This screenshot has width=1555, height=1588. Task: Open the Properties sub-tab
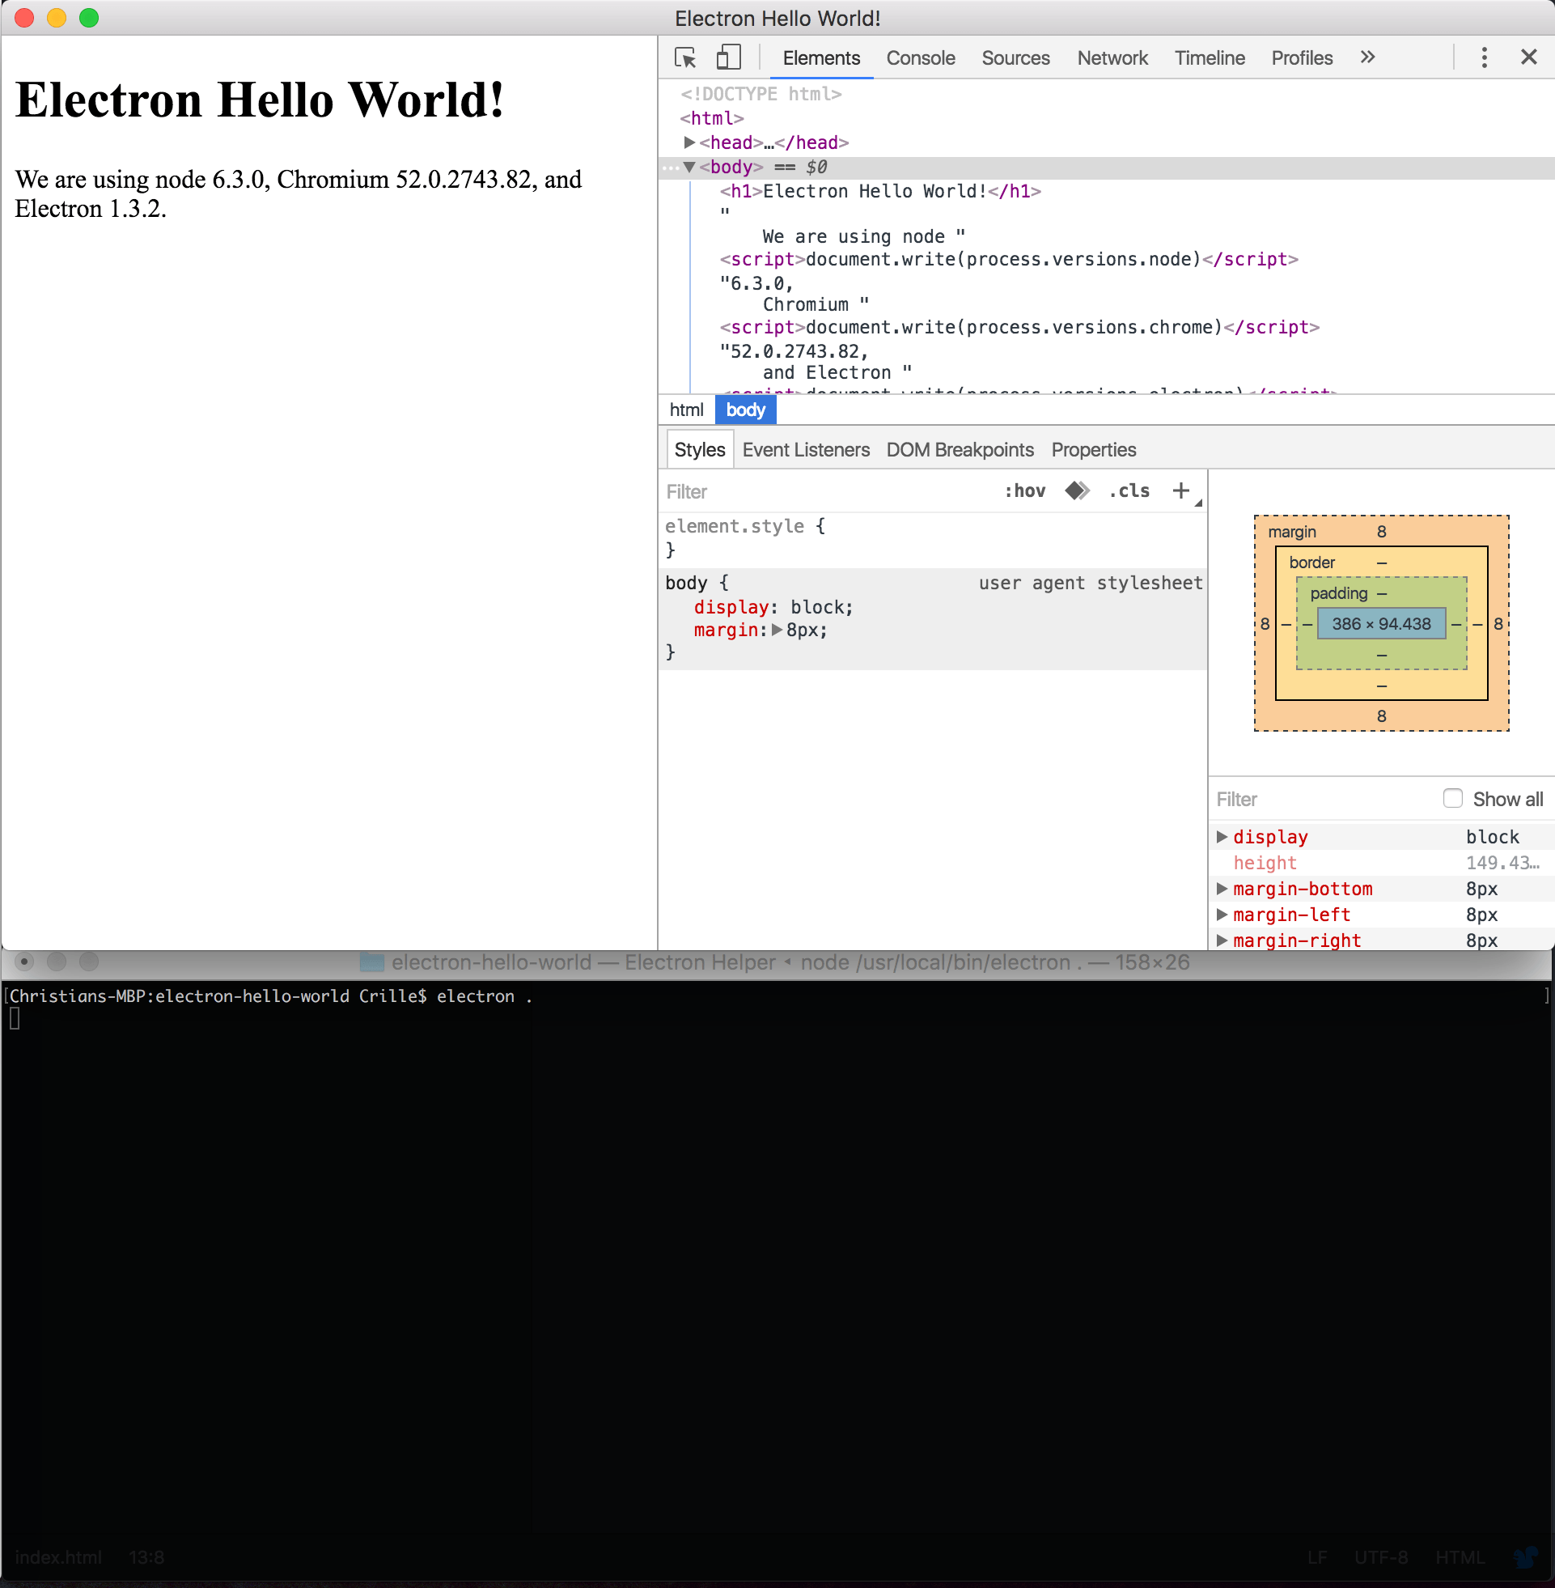(1094, 450)
